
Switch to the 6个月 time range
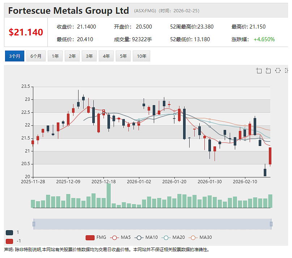click(36, 56)
